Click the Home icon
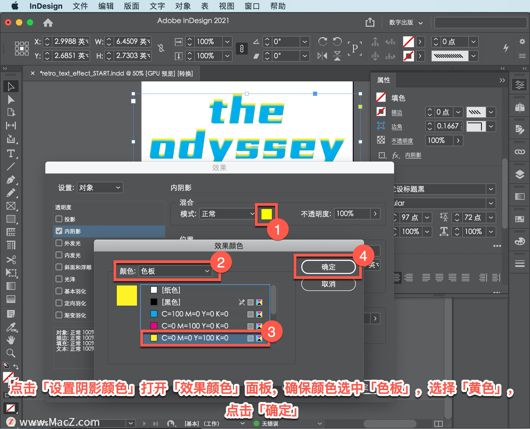Screen dimensions: 530x429 pos(48,22)
